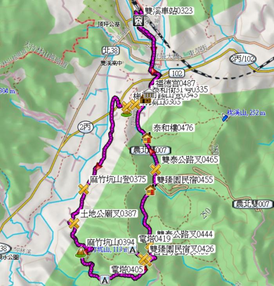Click the 2丙 road shield on left

[x=85, y=127]
